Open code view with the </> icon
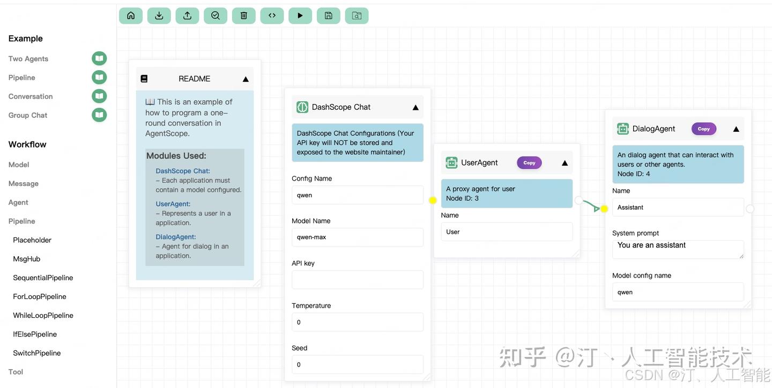Image resolution: width=772 pixels, height=388 pixels. tap(272, 16)
